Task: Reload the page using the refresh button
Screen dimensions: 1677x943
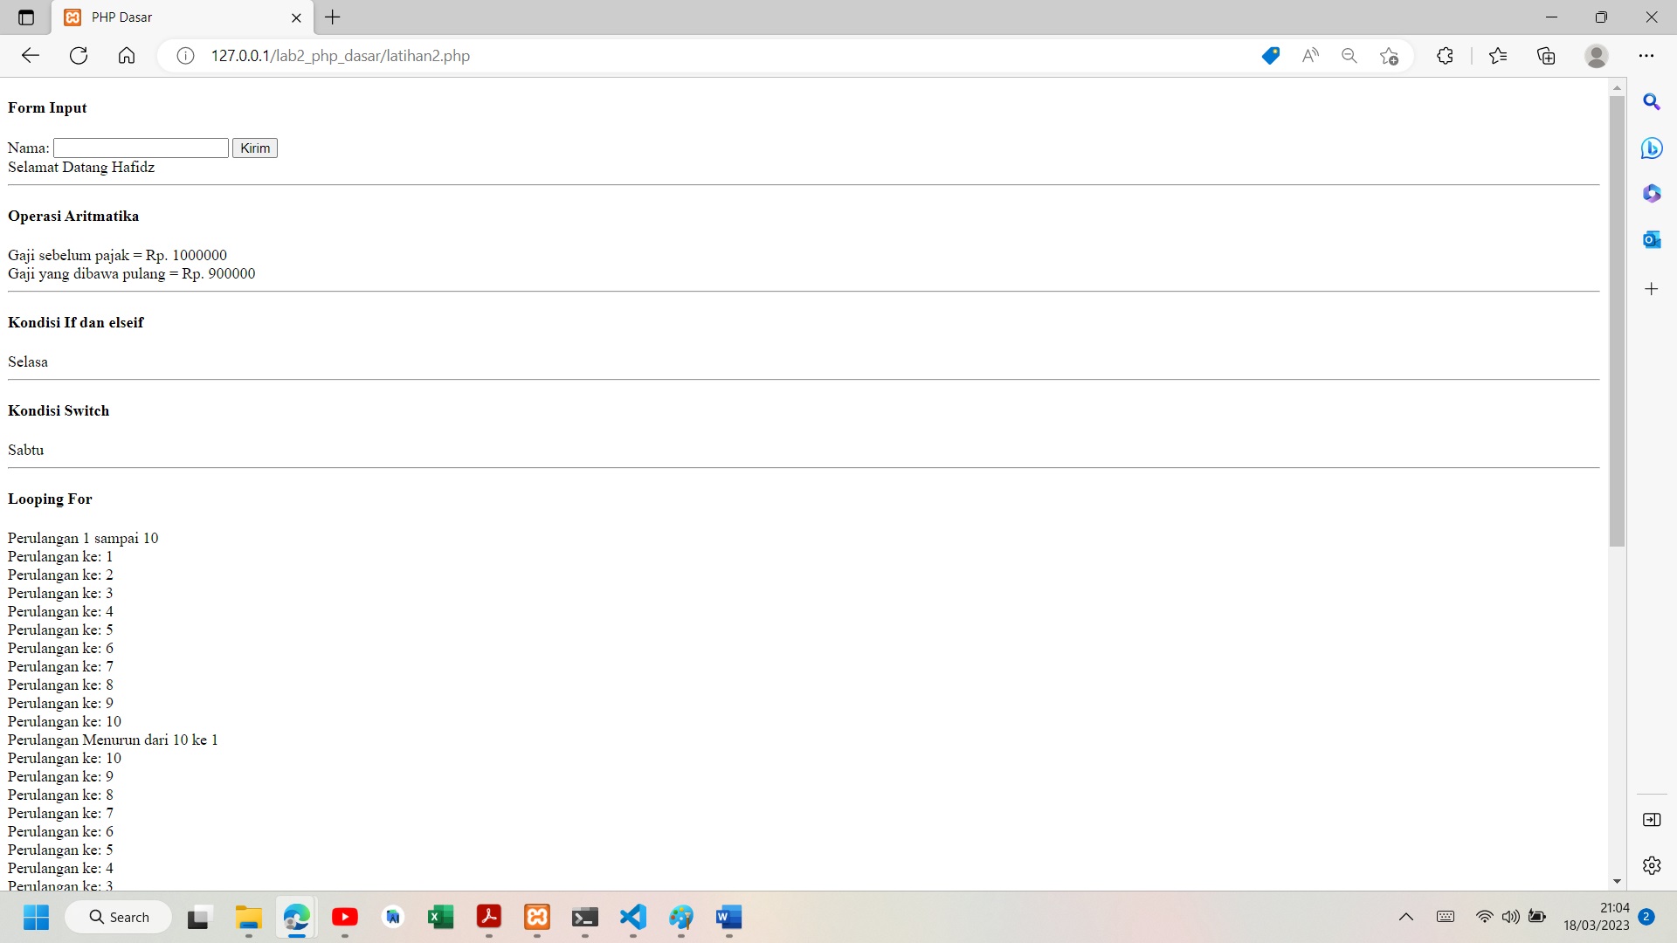Action: click(x=79, y=55)
